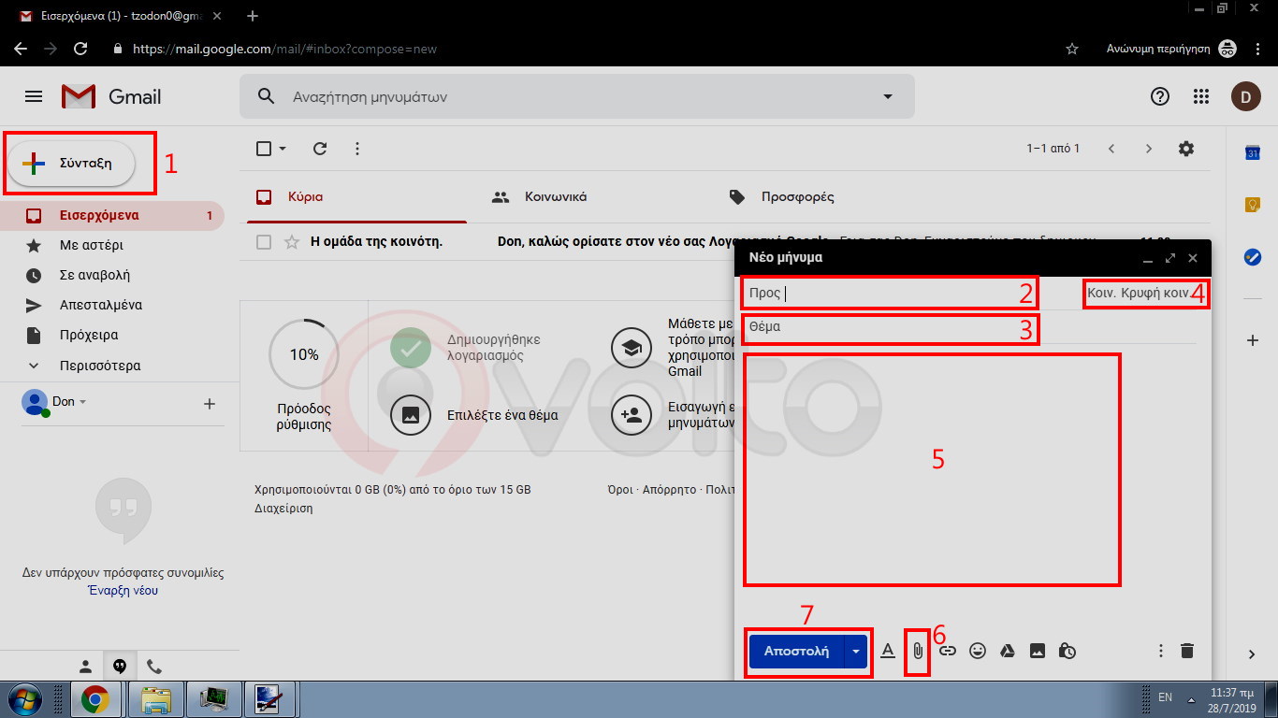Open text formatting options icon
The image size is (1278, 718).
(888, 651)
